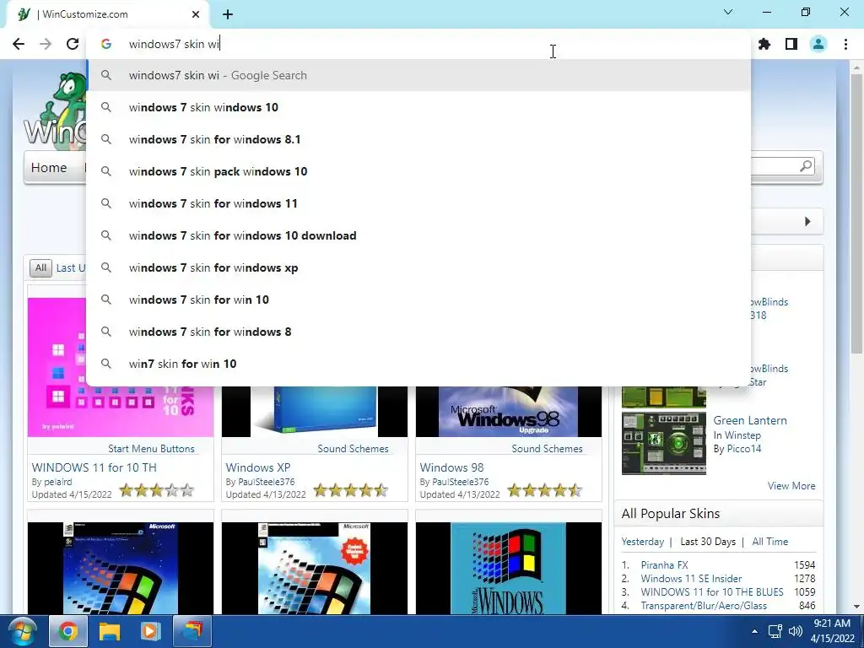Pick suggestion 'windows 7 skin for win 10'

click(x=418, y=300)
